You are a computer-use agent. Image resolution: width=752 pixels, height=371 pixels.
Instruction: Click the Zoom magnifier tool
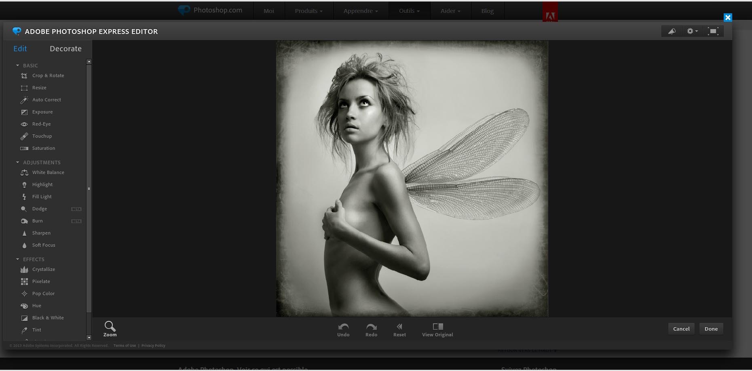pos(110,329)
